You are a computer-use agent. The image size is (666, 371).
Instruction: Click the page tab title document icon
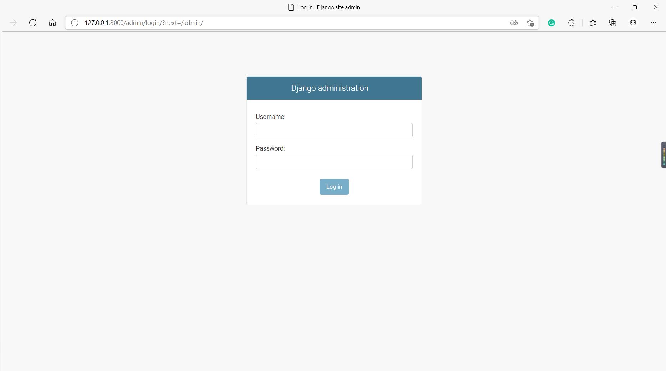(x=291, y=7)
